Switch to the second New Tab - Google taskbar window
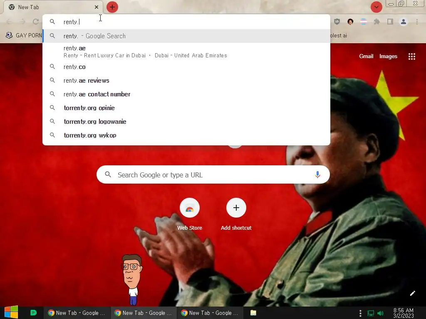This screenshot has width=426, height=319. [144, 313]
